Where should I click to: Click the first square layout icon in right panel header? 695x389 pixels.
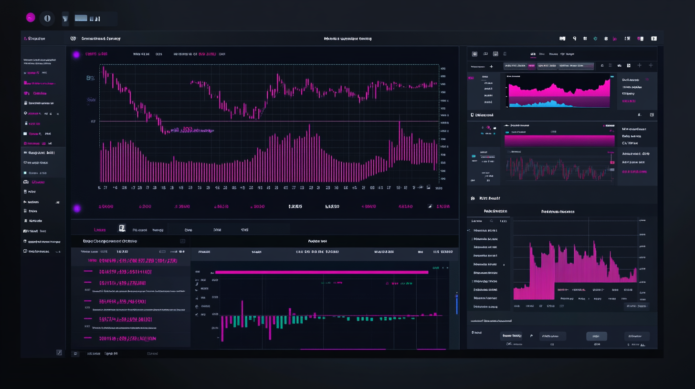474,54
